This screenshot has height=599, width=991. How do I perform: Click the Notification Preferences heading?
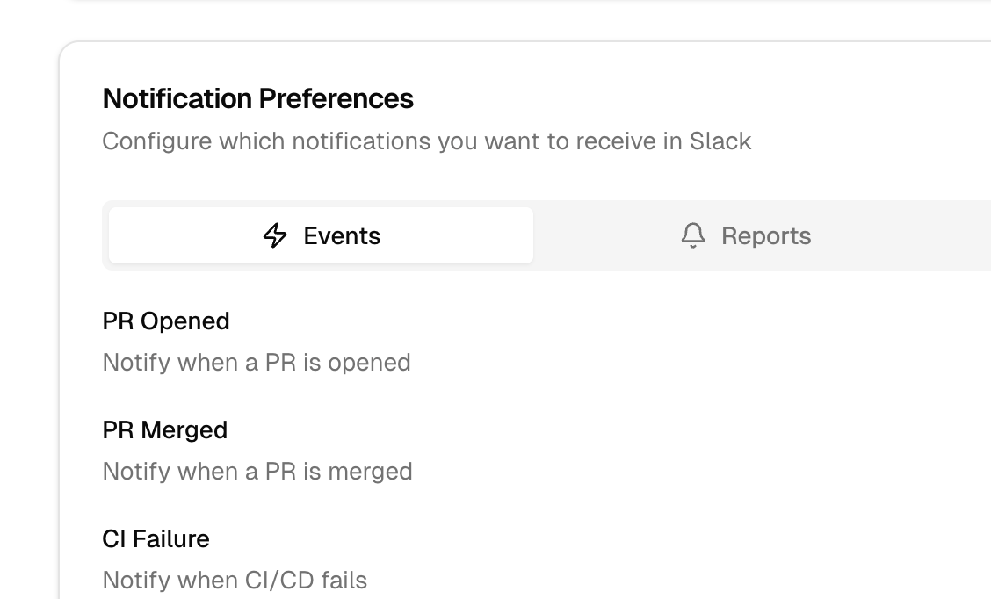pyautogui.click(x=257, y=98)
